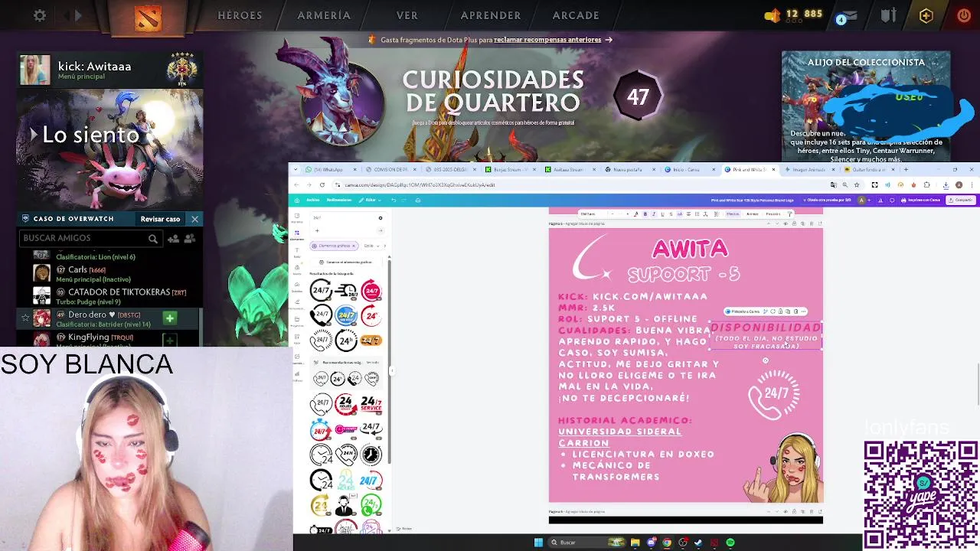Click Canva home icon

tap(297, 201)
